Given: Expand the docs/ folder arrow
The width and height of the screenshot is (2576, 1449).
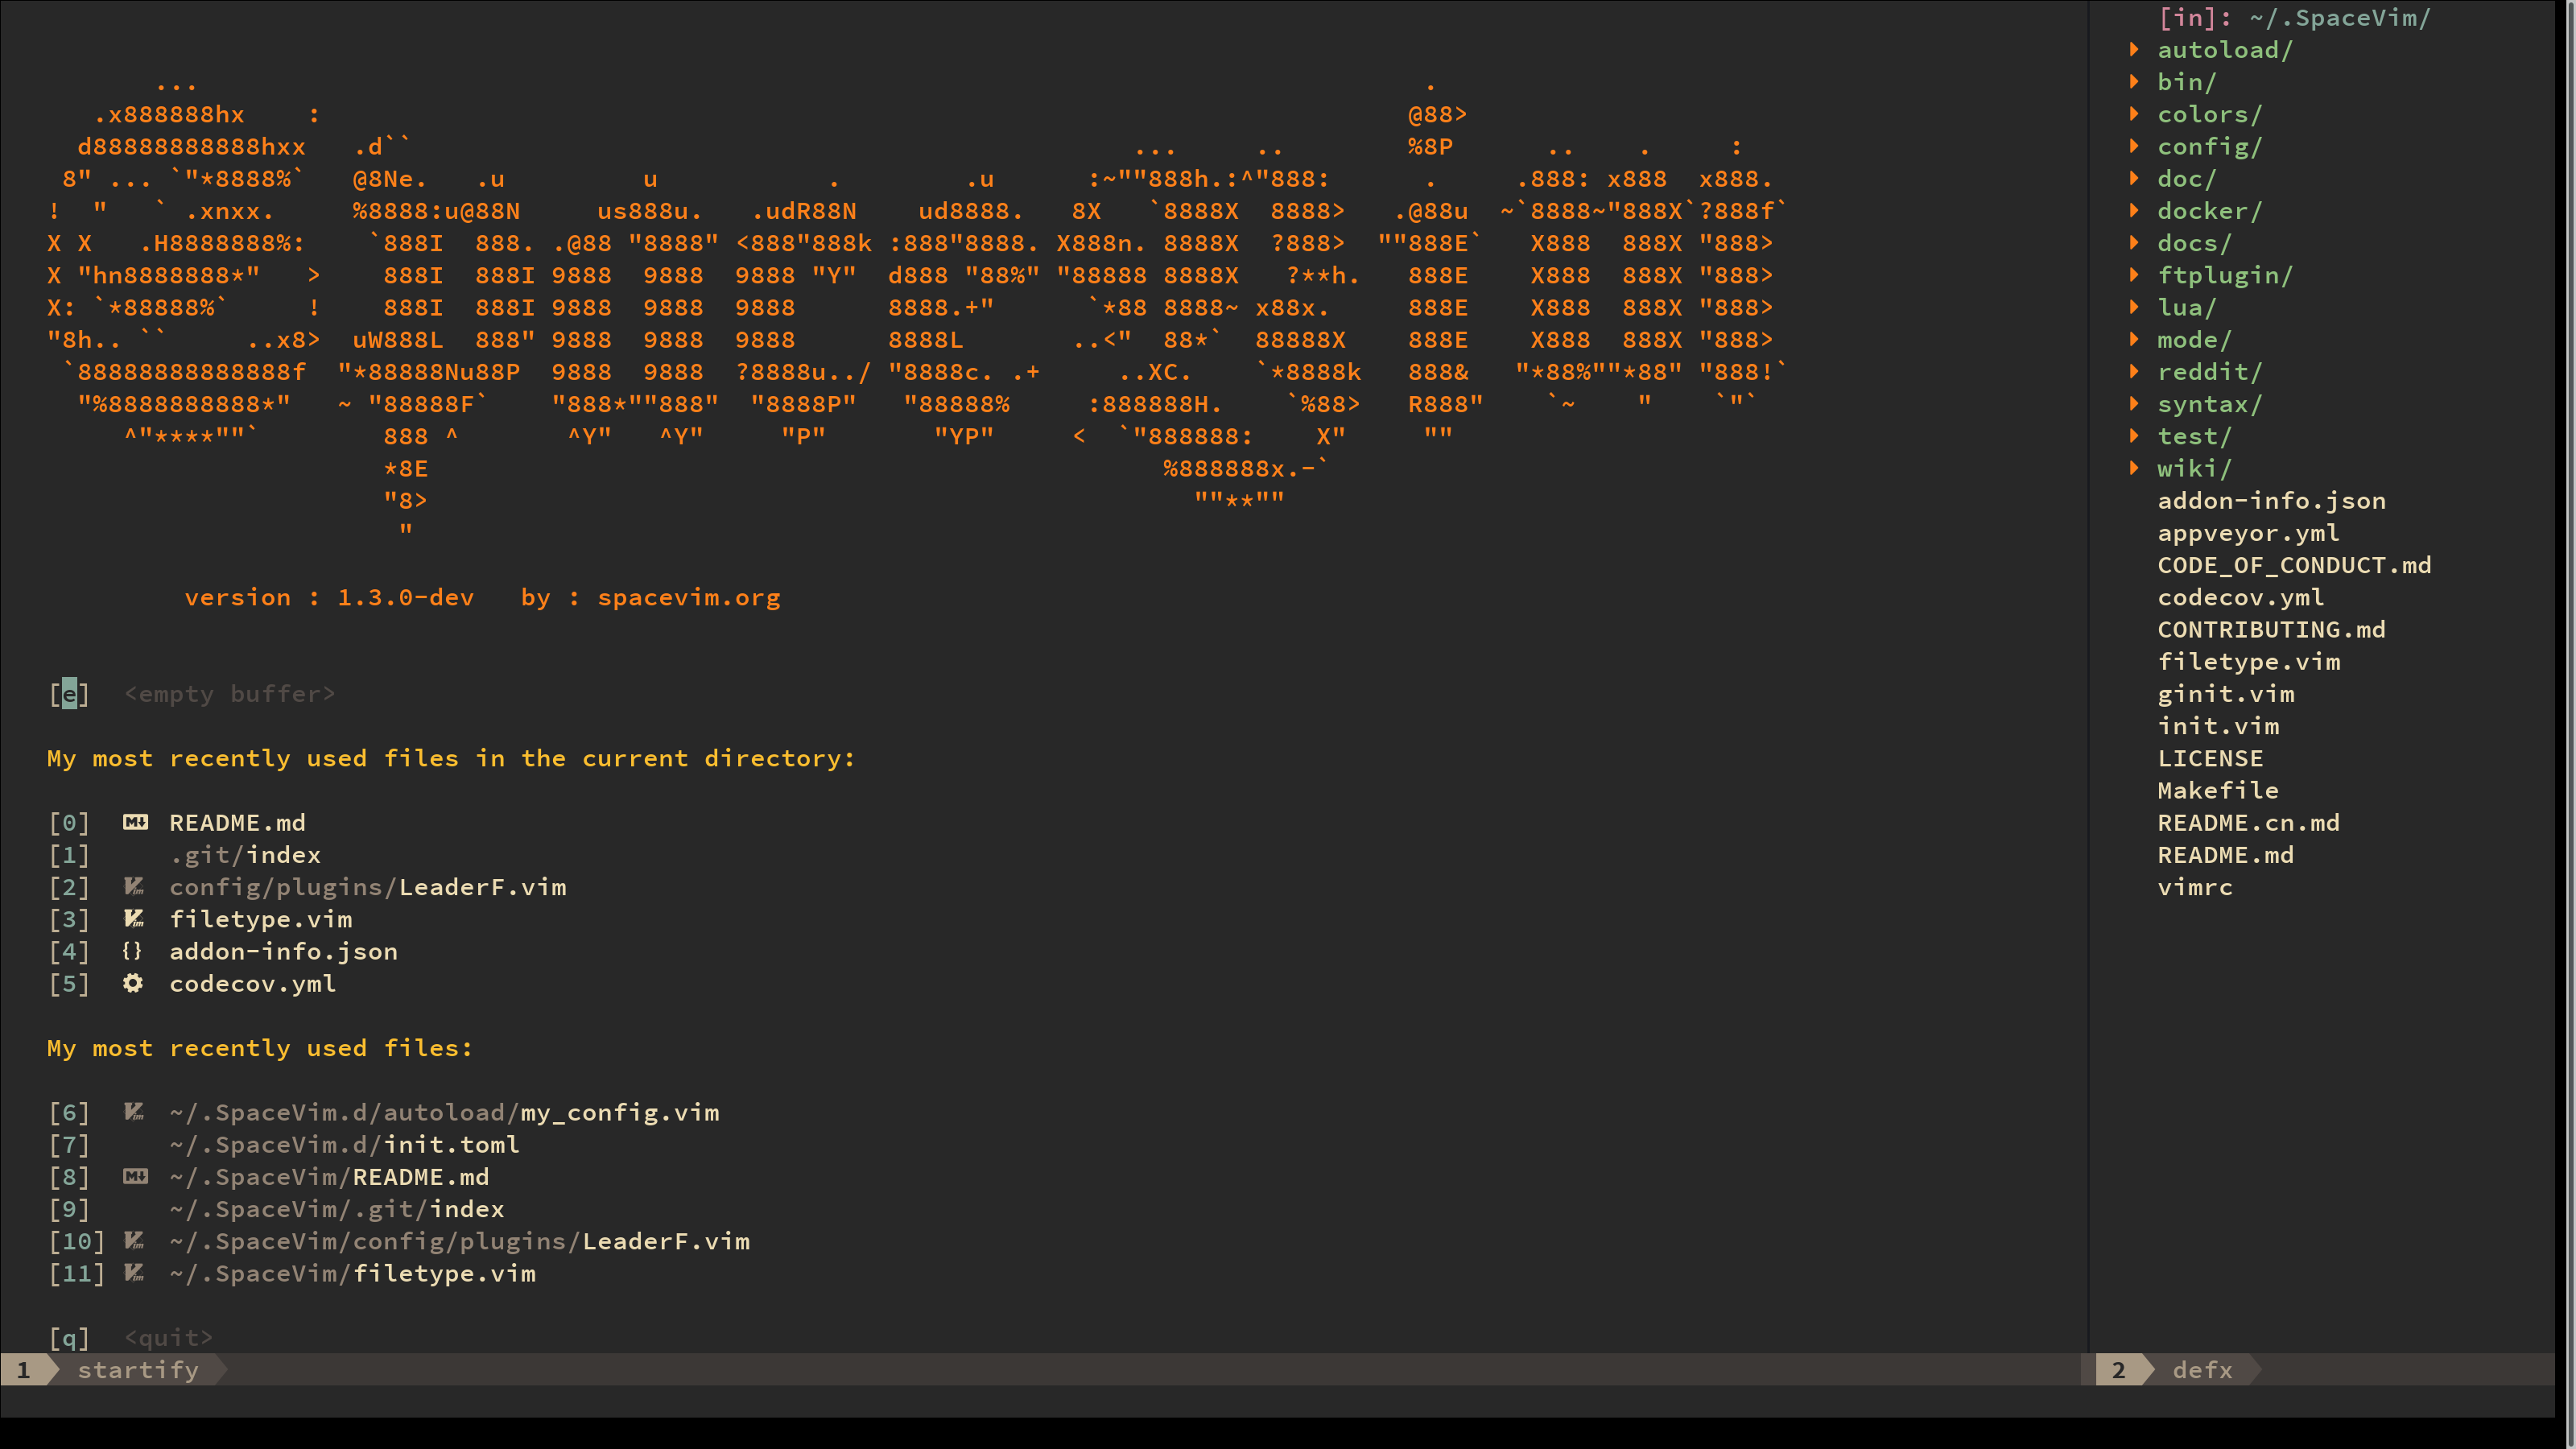Looking at the screenshot, I should [2134, 242].
